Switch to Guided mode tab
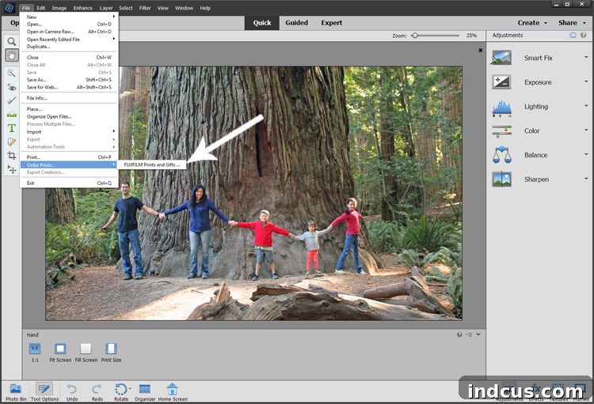 [297, 23]
